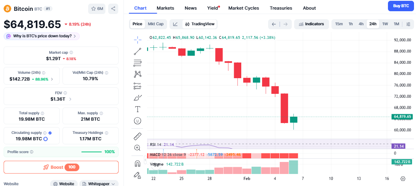
Task: Select the brush drawing tool
Action: (137, 97)
